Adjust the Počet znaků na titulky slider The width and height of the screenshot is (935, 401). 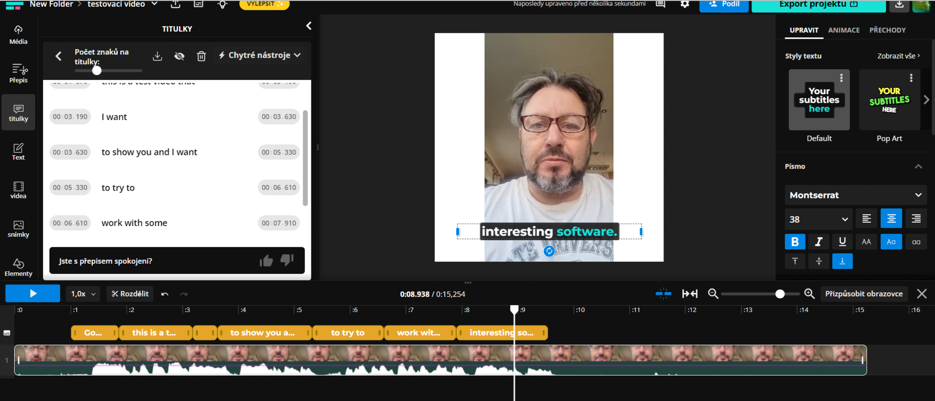[97, 71]
